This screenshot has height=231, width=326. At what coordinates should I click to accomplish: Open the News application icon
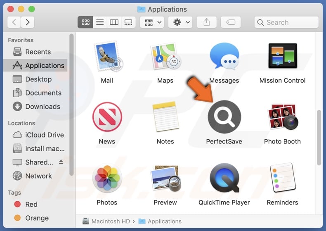click(107, 117)
